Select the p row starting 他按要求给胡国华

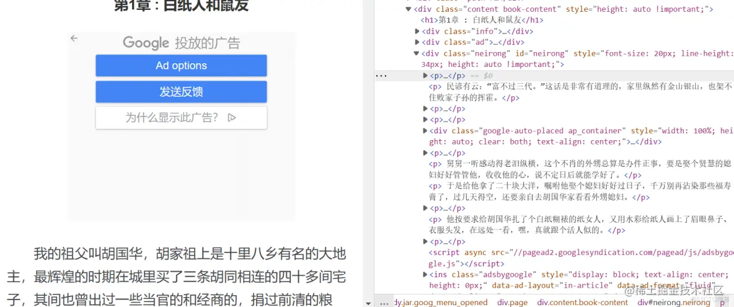click(x=578, y=225)
